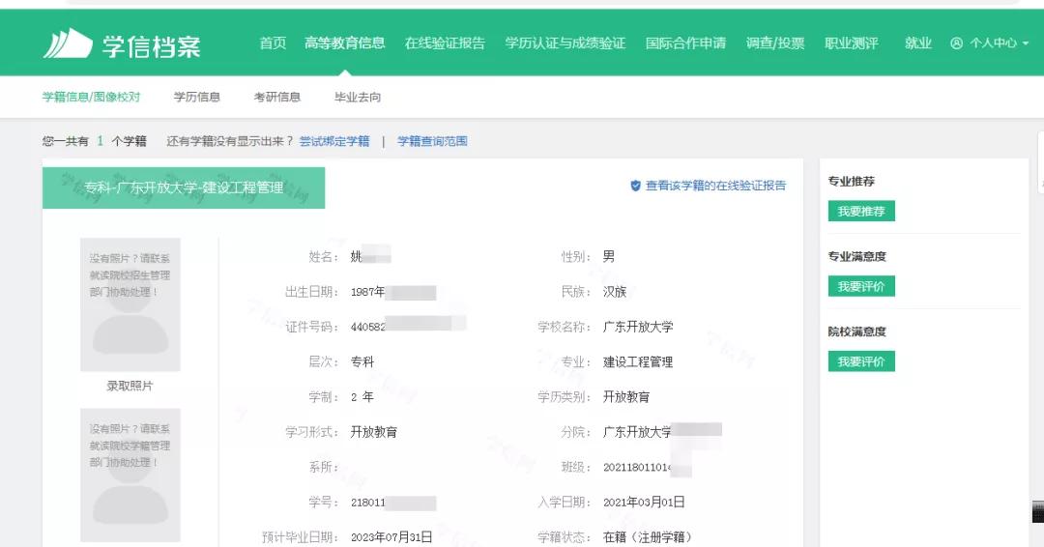Open the 职业测评 menu item

pyautogui.click(x=852, y=43)
